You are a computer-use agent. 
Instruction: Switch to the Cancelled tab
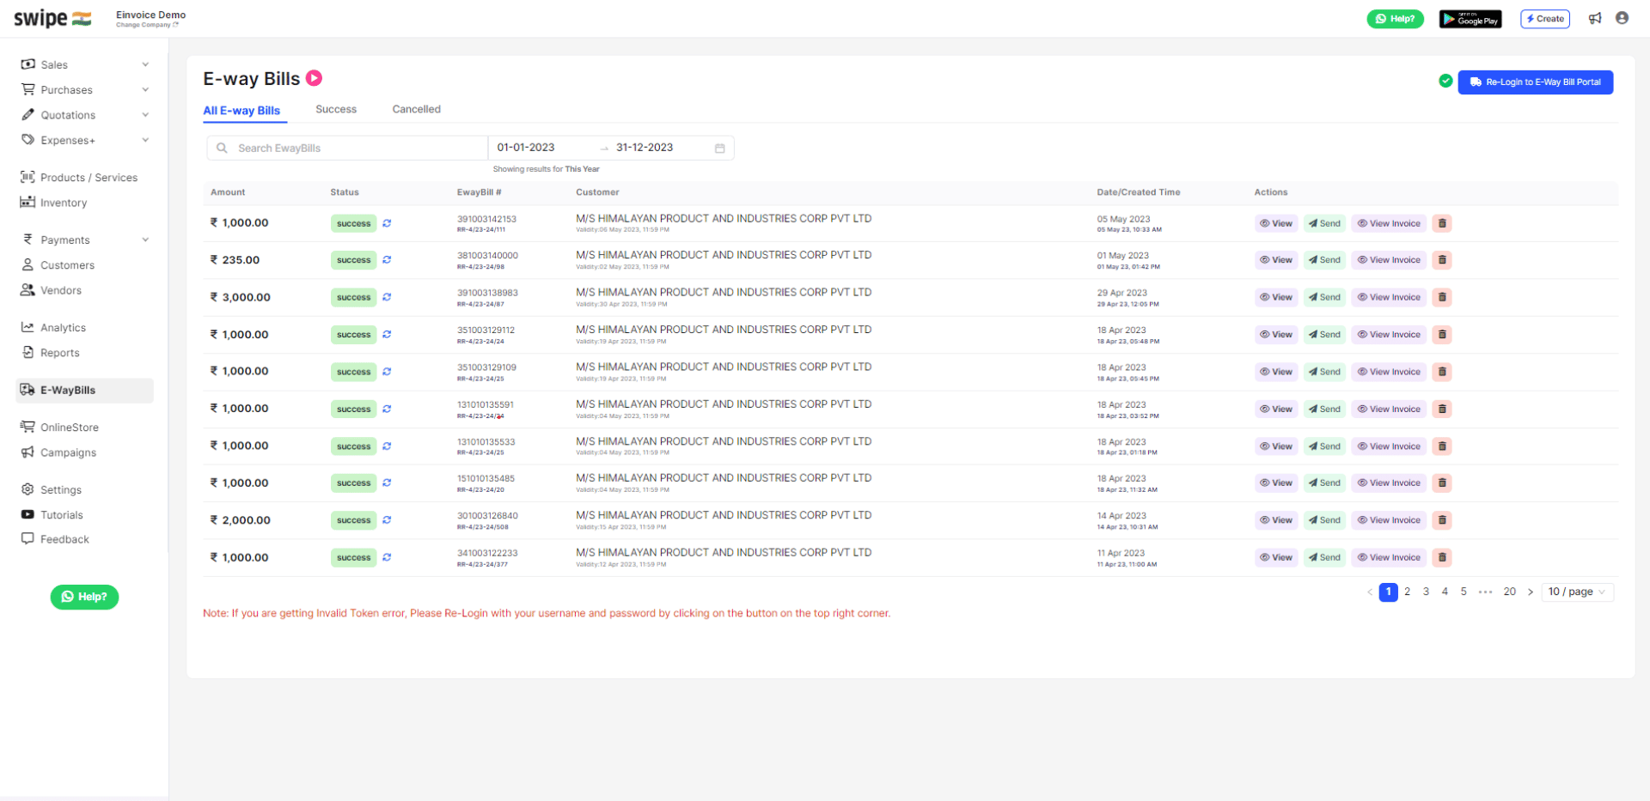tap(417, 109)
